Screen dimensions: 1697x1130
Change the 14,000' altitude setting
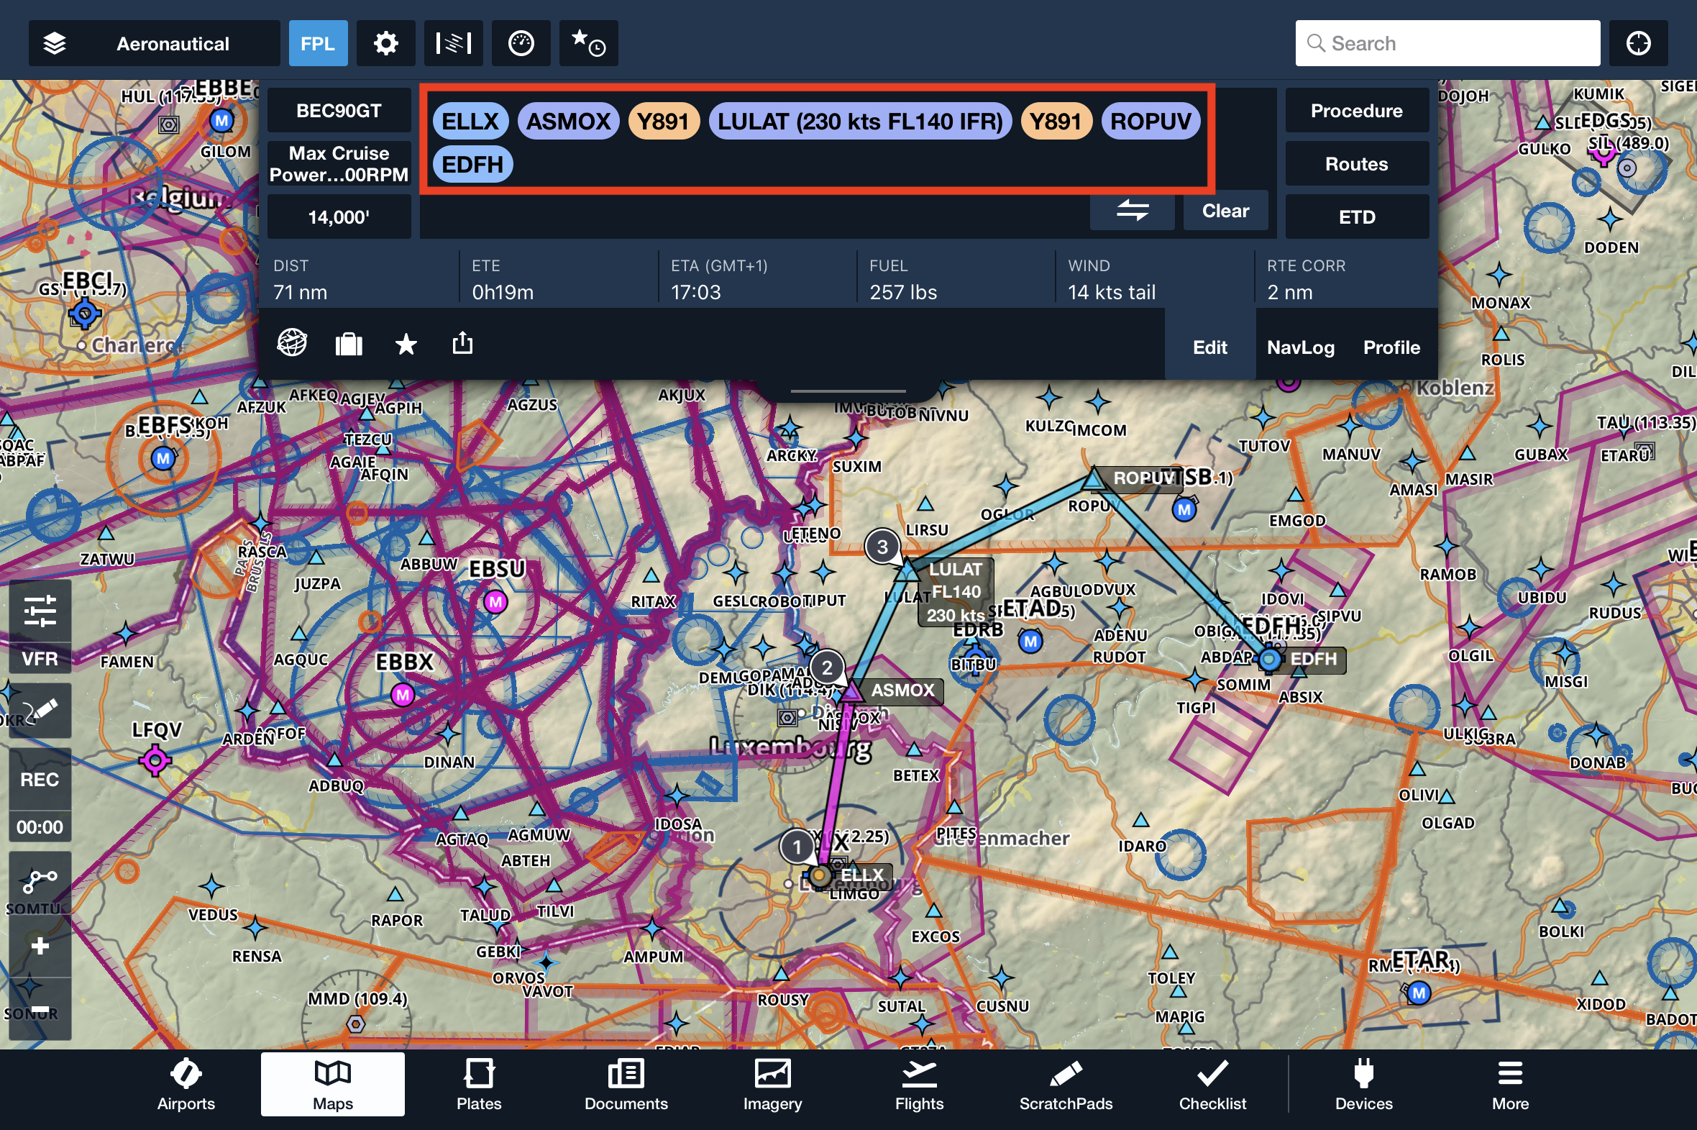click(x=339, y=217)
